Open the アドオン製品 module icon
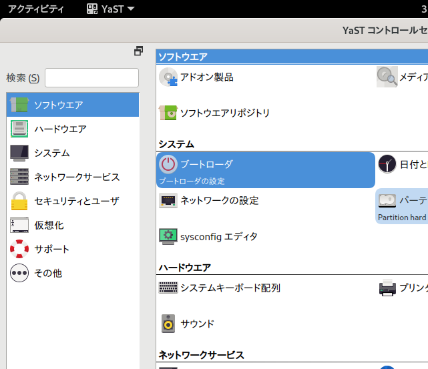Screen dimensions: 428x369 pos(168,77)
